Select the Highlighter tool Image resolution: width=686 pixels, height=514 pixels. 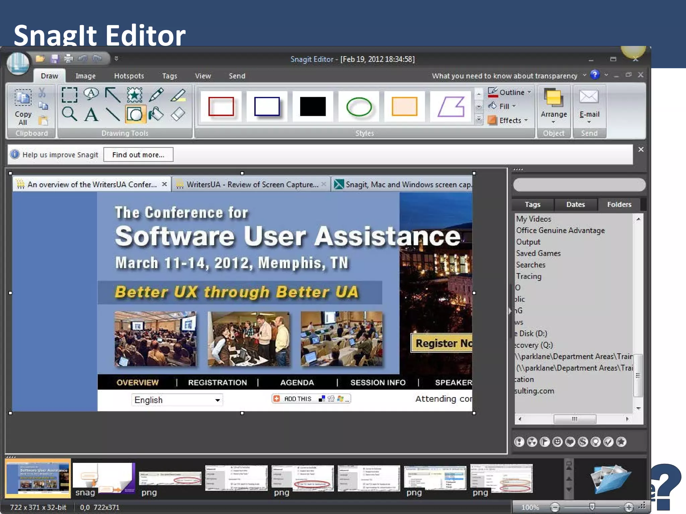(178, 95)
